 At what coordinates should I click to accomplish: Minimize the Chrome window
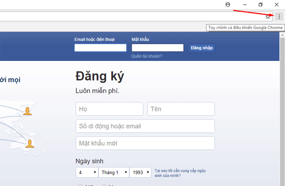pyautogui.click(x=244, y=4)
